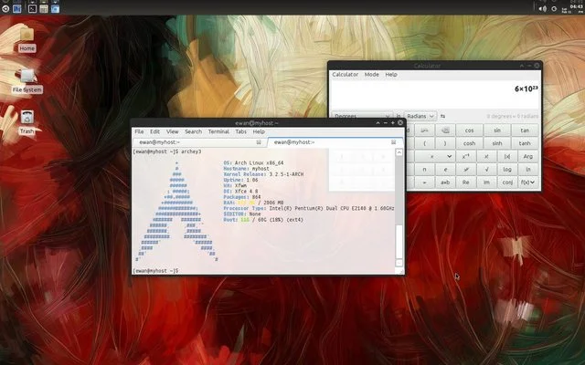This screenshot has height=365, width=585.
Task: Open the light blue launcher after the calculator icon
Action: click(55, 8)
